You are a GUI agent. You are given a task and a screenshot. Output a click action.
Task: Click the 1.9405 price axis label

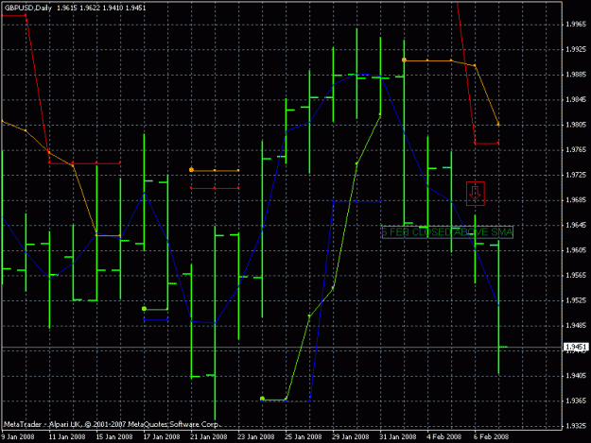(x=576, y=376)
